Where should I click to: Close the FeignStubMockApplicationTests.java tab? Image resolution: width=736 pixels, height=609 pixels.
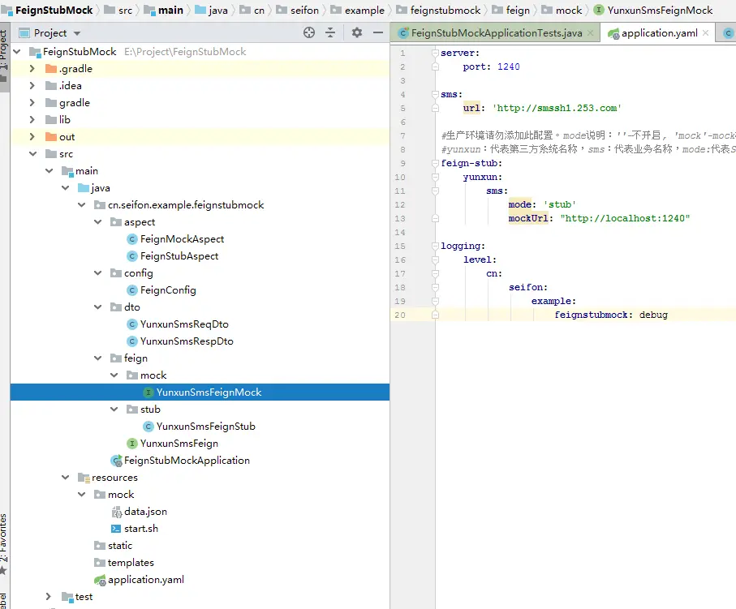pos(591,33)
